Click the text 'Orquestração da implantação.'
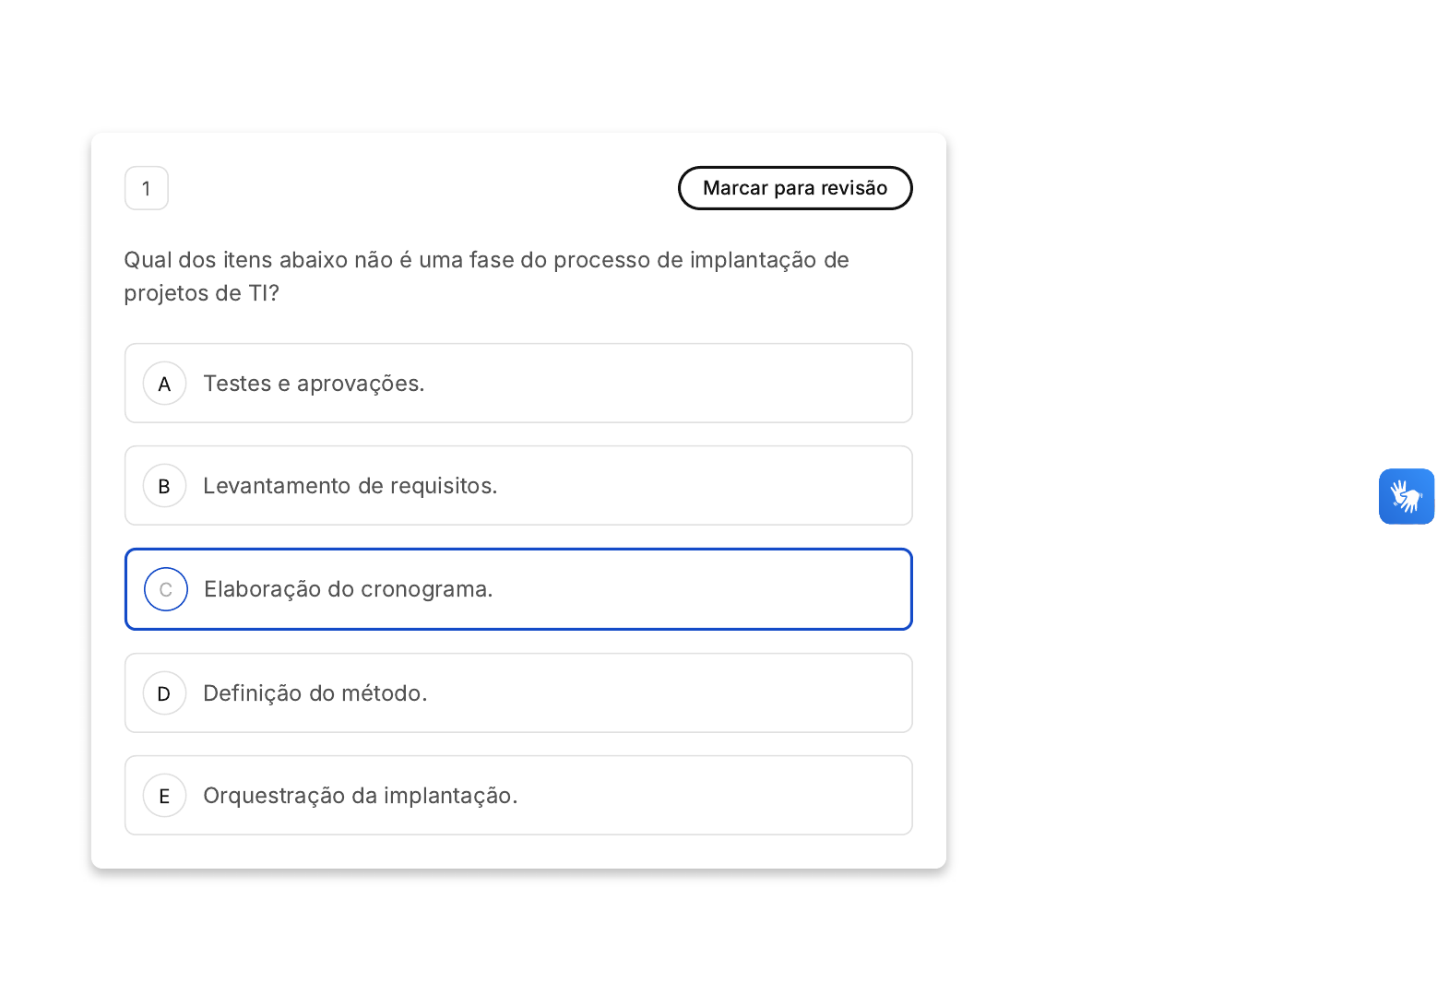The image size is (1449, 994). coord(360,796)
